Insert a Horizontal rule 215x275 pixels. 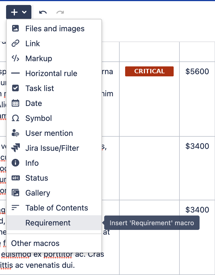[x=15, y=73]
